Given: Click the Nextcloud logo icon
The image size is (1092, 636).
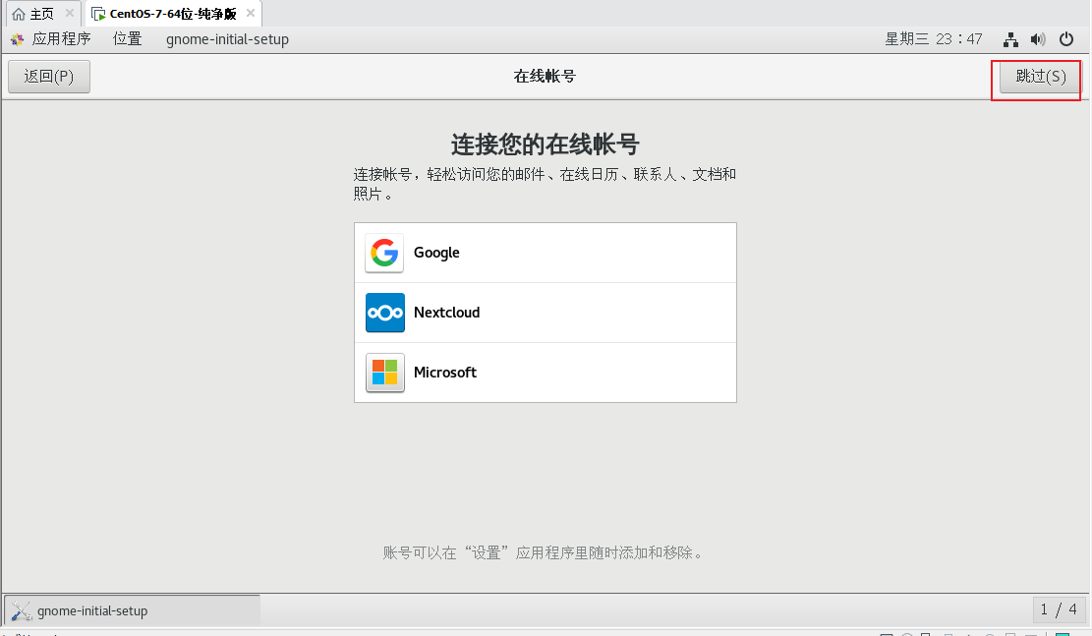Looking at the screenshot, I should point(384,313).
